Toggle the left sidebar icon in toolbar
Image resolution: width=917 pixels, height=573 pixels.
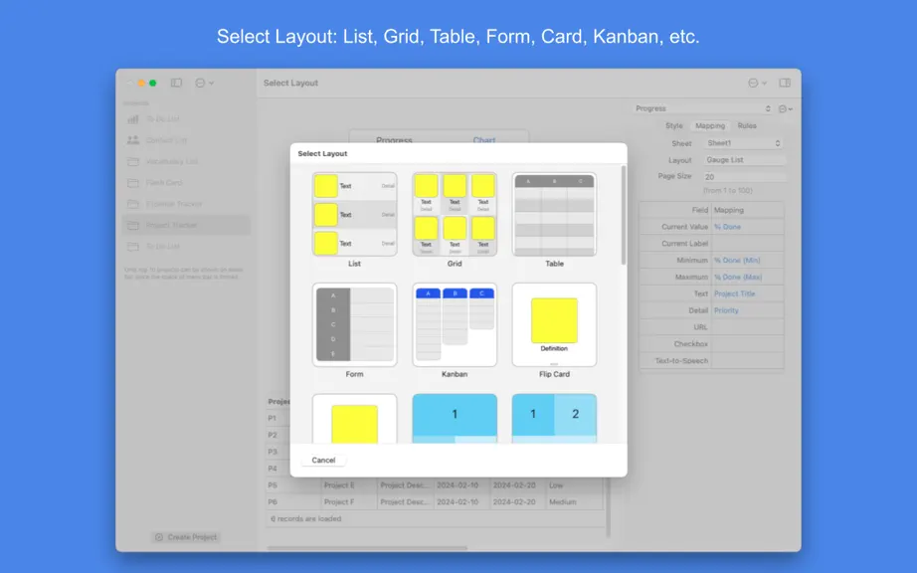click(176, 83)
